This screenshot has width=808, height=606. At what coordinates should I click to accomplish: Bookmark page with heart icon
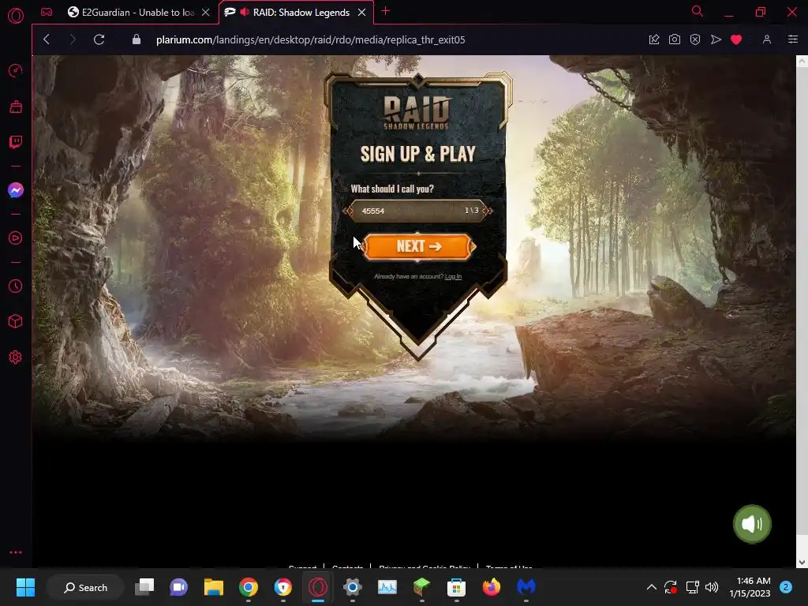point(736,39)
